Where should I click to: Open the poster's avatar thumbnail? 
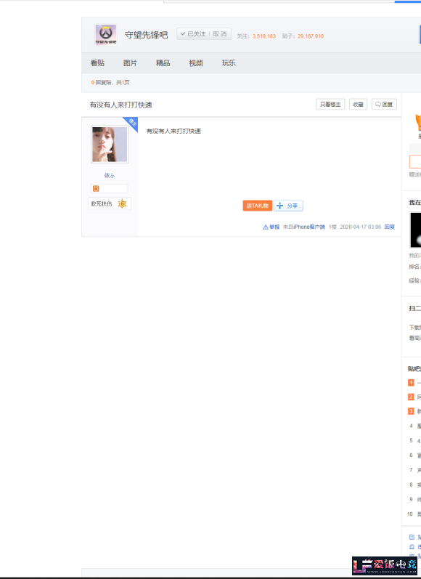(x=110, y=145)
